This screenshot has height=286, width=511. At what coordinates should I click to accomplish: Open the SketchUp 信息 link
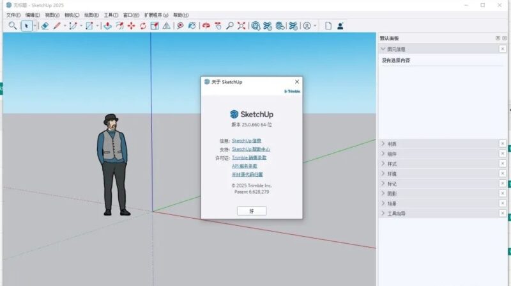click(247, 141)
